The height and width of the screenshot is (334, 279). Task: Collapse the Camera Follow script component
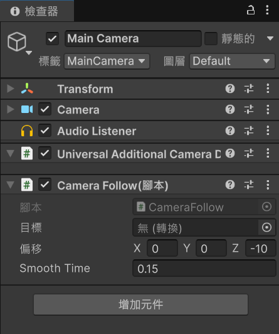click(x=10, y=185)
